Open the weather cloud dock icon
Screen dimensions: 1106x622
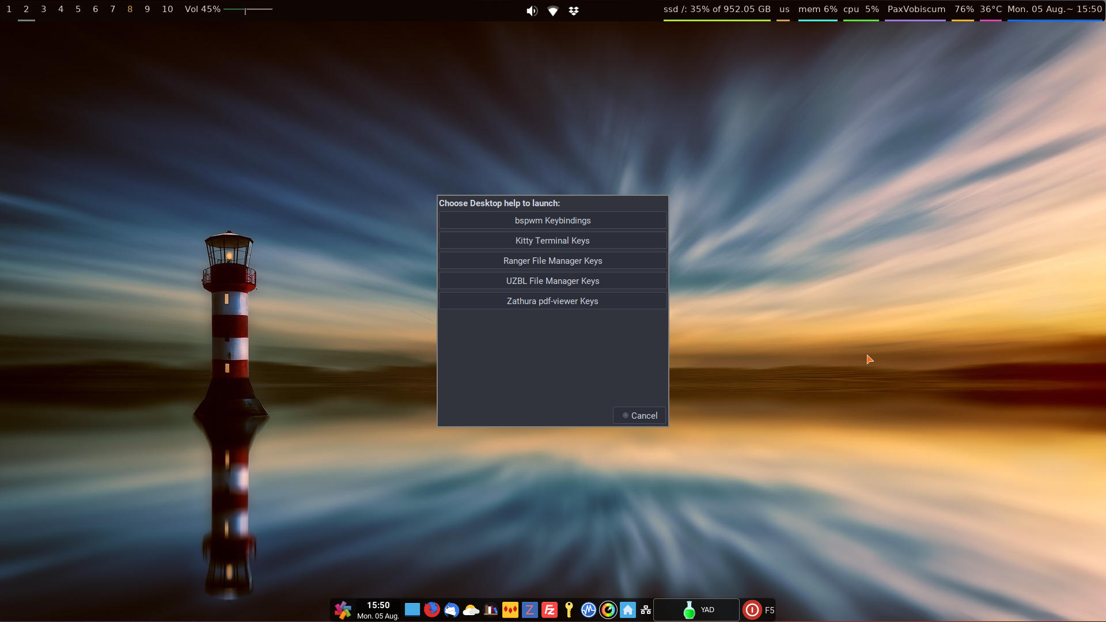tap(471, 610)
